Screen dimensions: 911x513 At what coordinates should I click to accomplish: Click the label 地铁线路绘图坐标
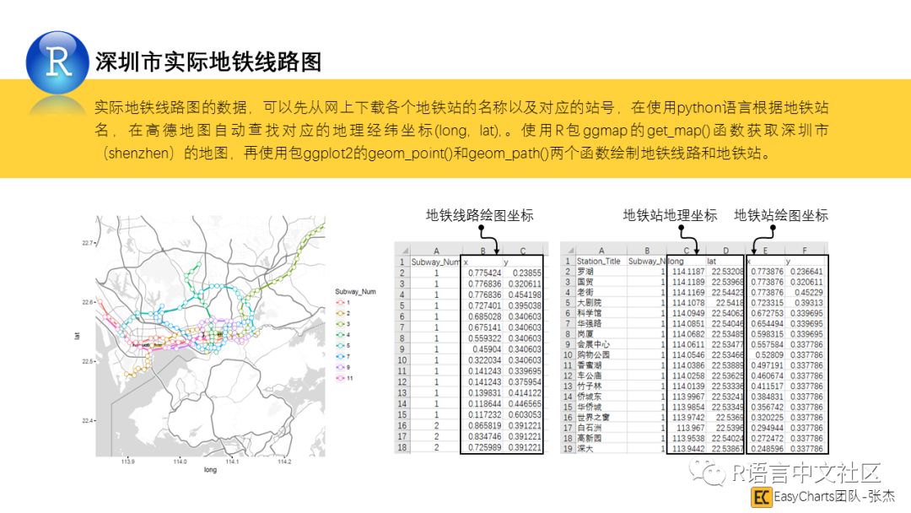tap(480, 215)
